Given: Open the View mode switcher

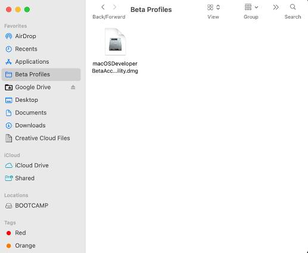Looking at the screenshot, I should (213, 7).
